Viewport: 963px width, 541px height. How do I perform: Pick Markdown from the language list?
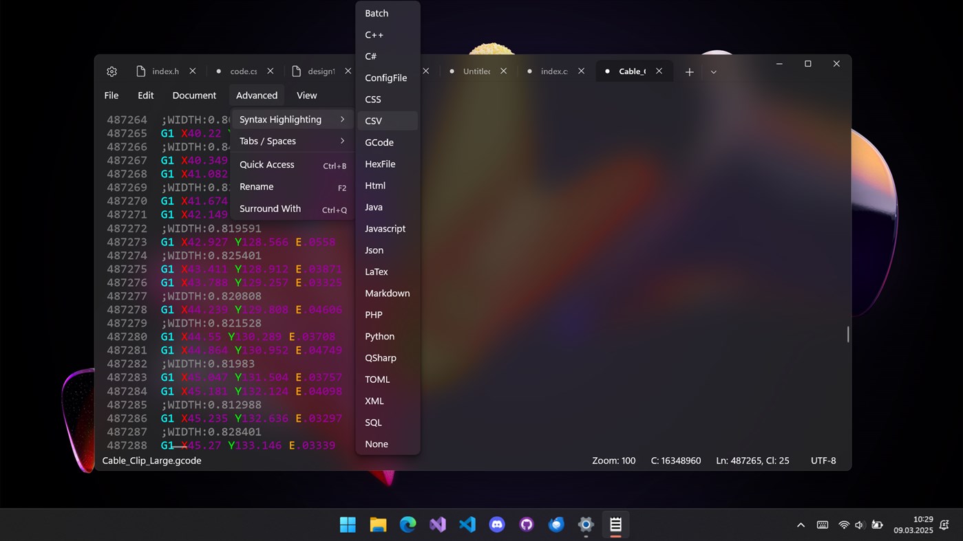388,293
